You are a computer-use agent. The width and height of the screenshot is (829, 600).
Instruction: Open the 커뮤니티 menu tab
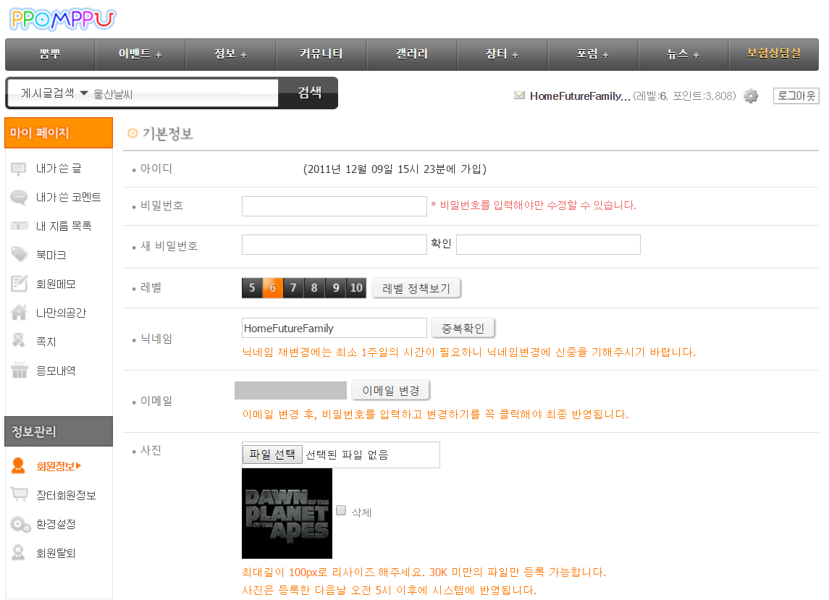[x=321, y=54]
